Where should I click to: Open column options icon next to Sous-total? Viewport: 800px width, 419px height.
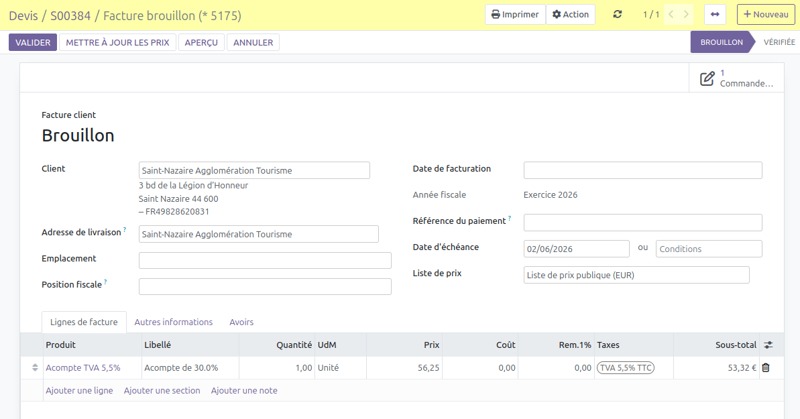click(x=768, y=345)
